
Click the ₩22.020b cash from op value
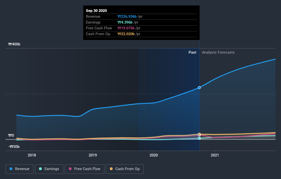click(126, 34)
